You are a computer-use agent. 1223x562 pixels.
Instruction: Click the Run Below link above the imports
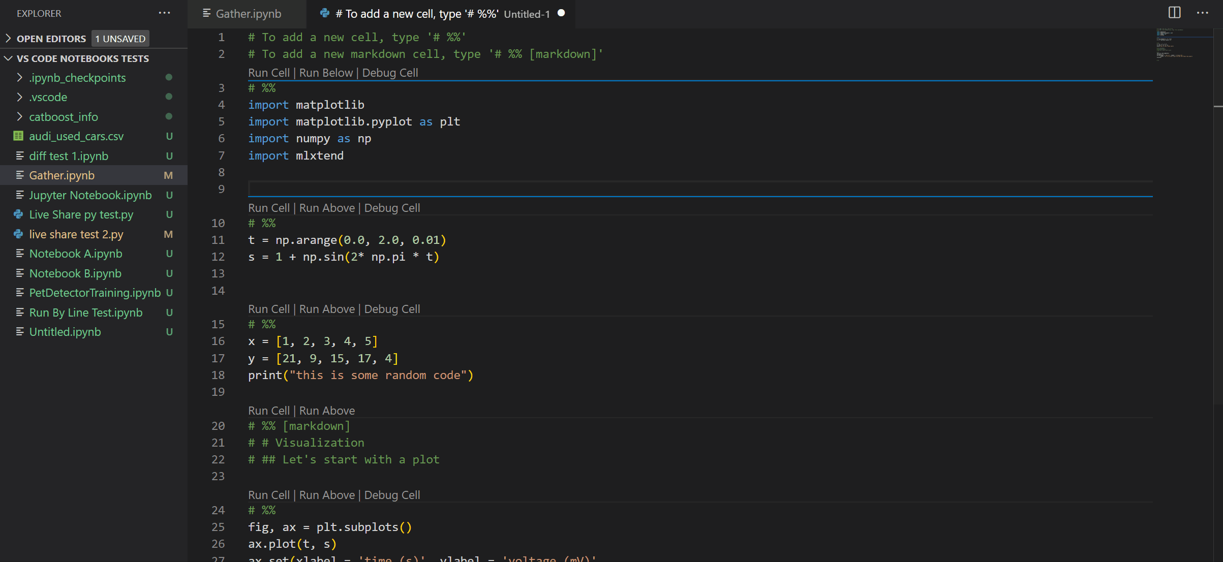point(325,73)
